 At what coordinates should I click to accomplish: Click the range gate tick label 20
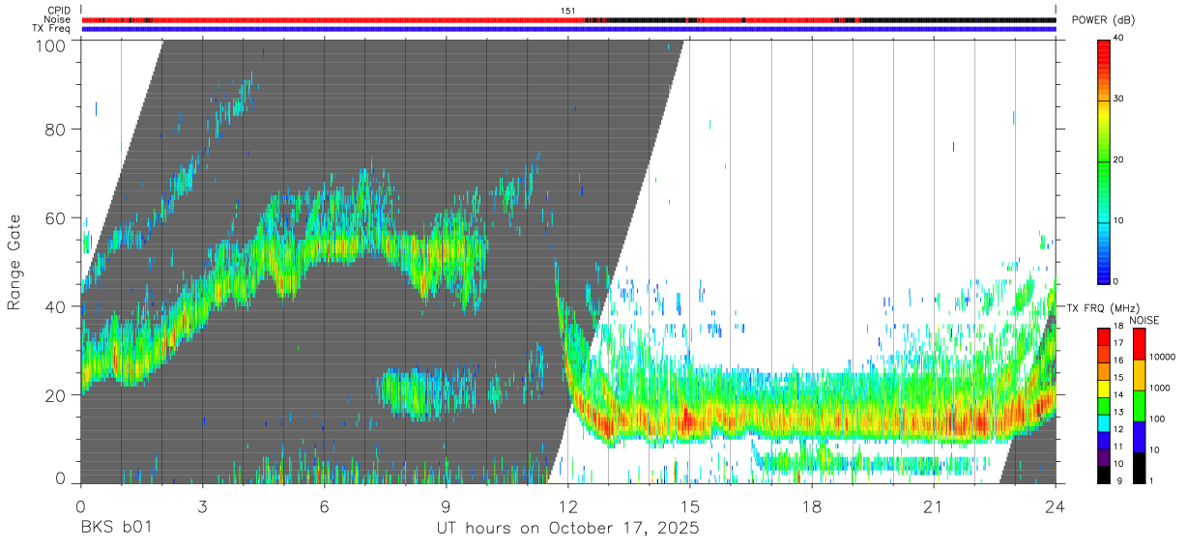click(x=55, y=395)
